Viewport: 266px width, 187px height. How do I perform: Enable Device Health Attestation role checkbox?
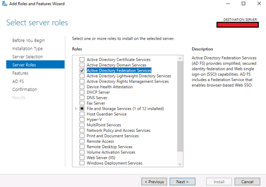[82, 87]
